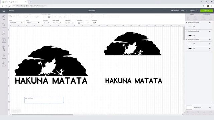The width and height of the screenshot is (214, 120).
Task: Click the Flatten icon at panel bottom
Action: tap(204, 113)
